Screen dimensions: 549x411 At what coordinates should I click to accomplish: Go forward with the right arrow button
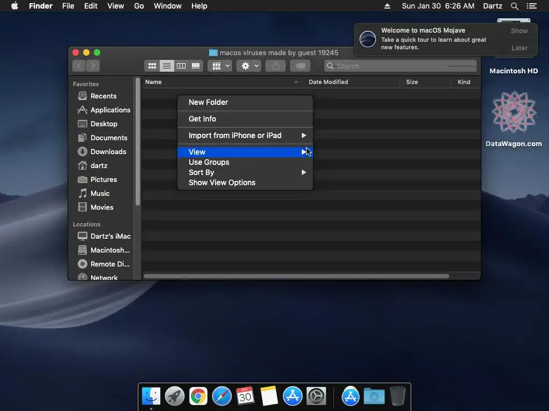tap(93, 66)
